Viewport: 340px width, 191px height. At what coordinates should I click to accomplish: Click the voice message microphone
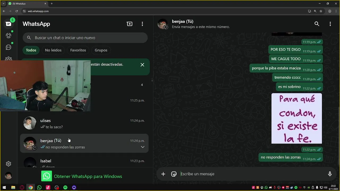(330, 174)
